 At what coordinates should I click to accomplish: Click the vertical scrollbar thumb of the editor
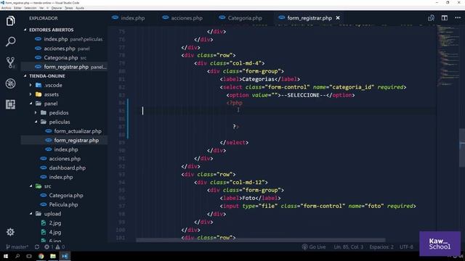[x=462, y=148]
